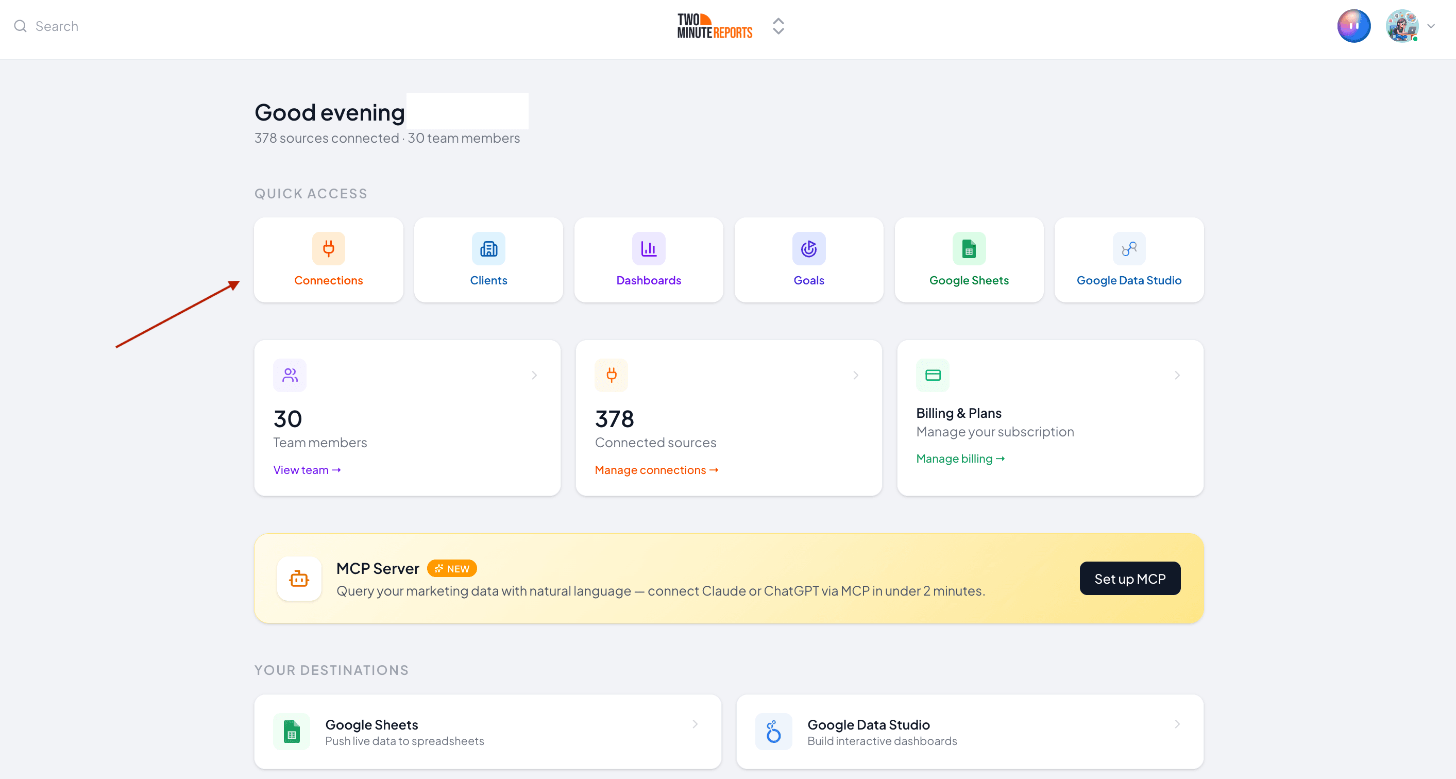Follow the Manage connections link
This screenshot has height=779, width=1456.
[x=656, y=470]
